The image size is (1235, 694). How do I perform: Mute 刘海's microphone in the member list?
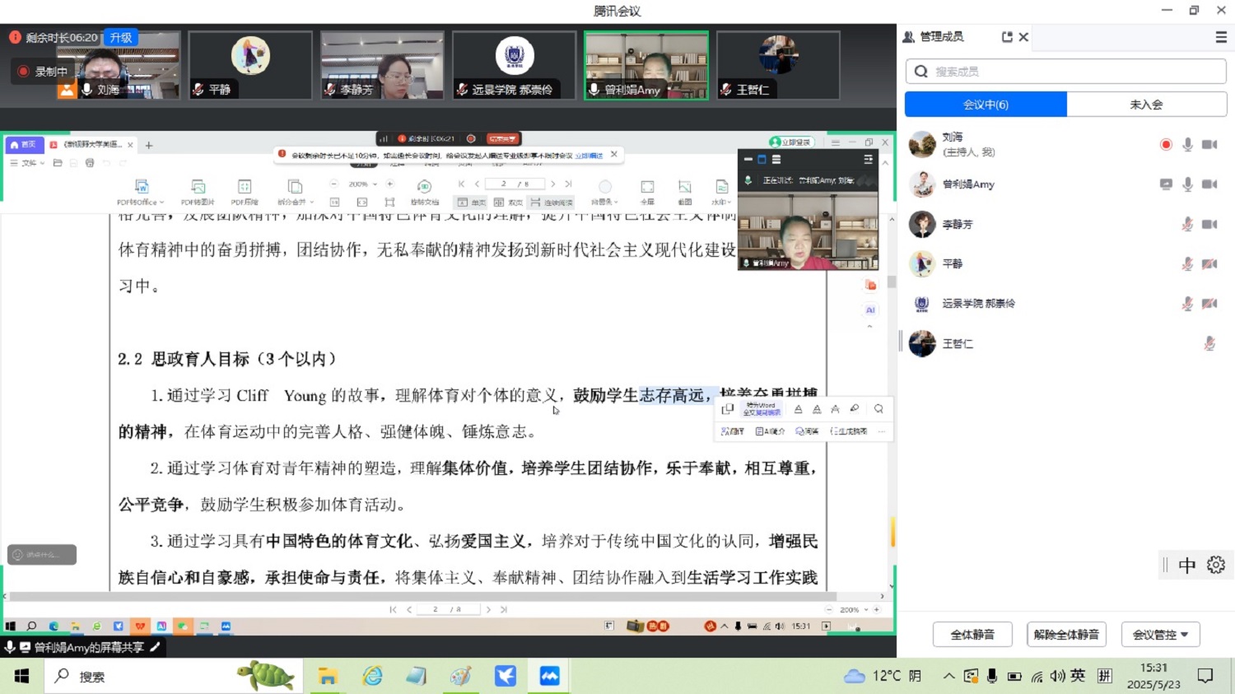pyautogui.click(x=1187, y=145)
